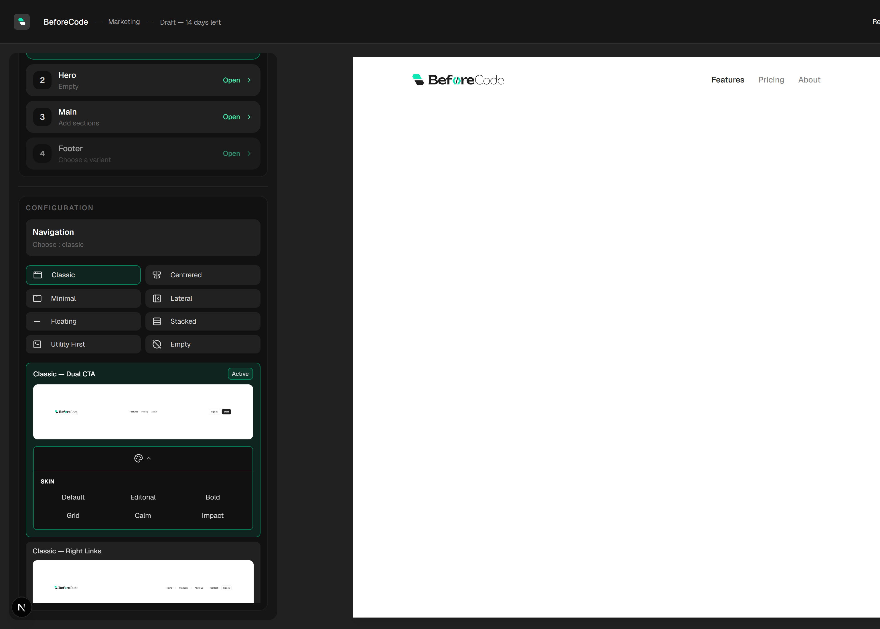Click the 'Choose a variant' subtitle under Footer

tap(84, 160)
